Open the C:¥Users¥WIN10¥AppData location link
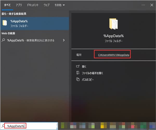This screenshot has width=156, height=130. (x=114, y=55)
